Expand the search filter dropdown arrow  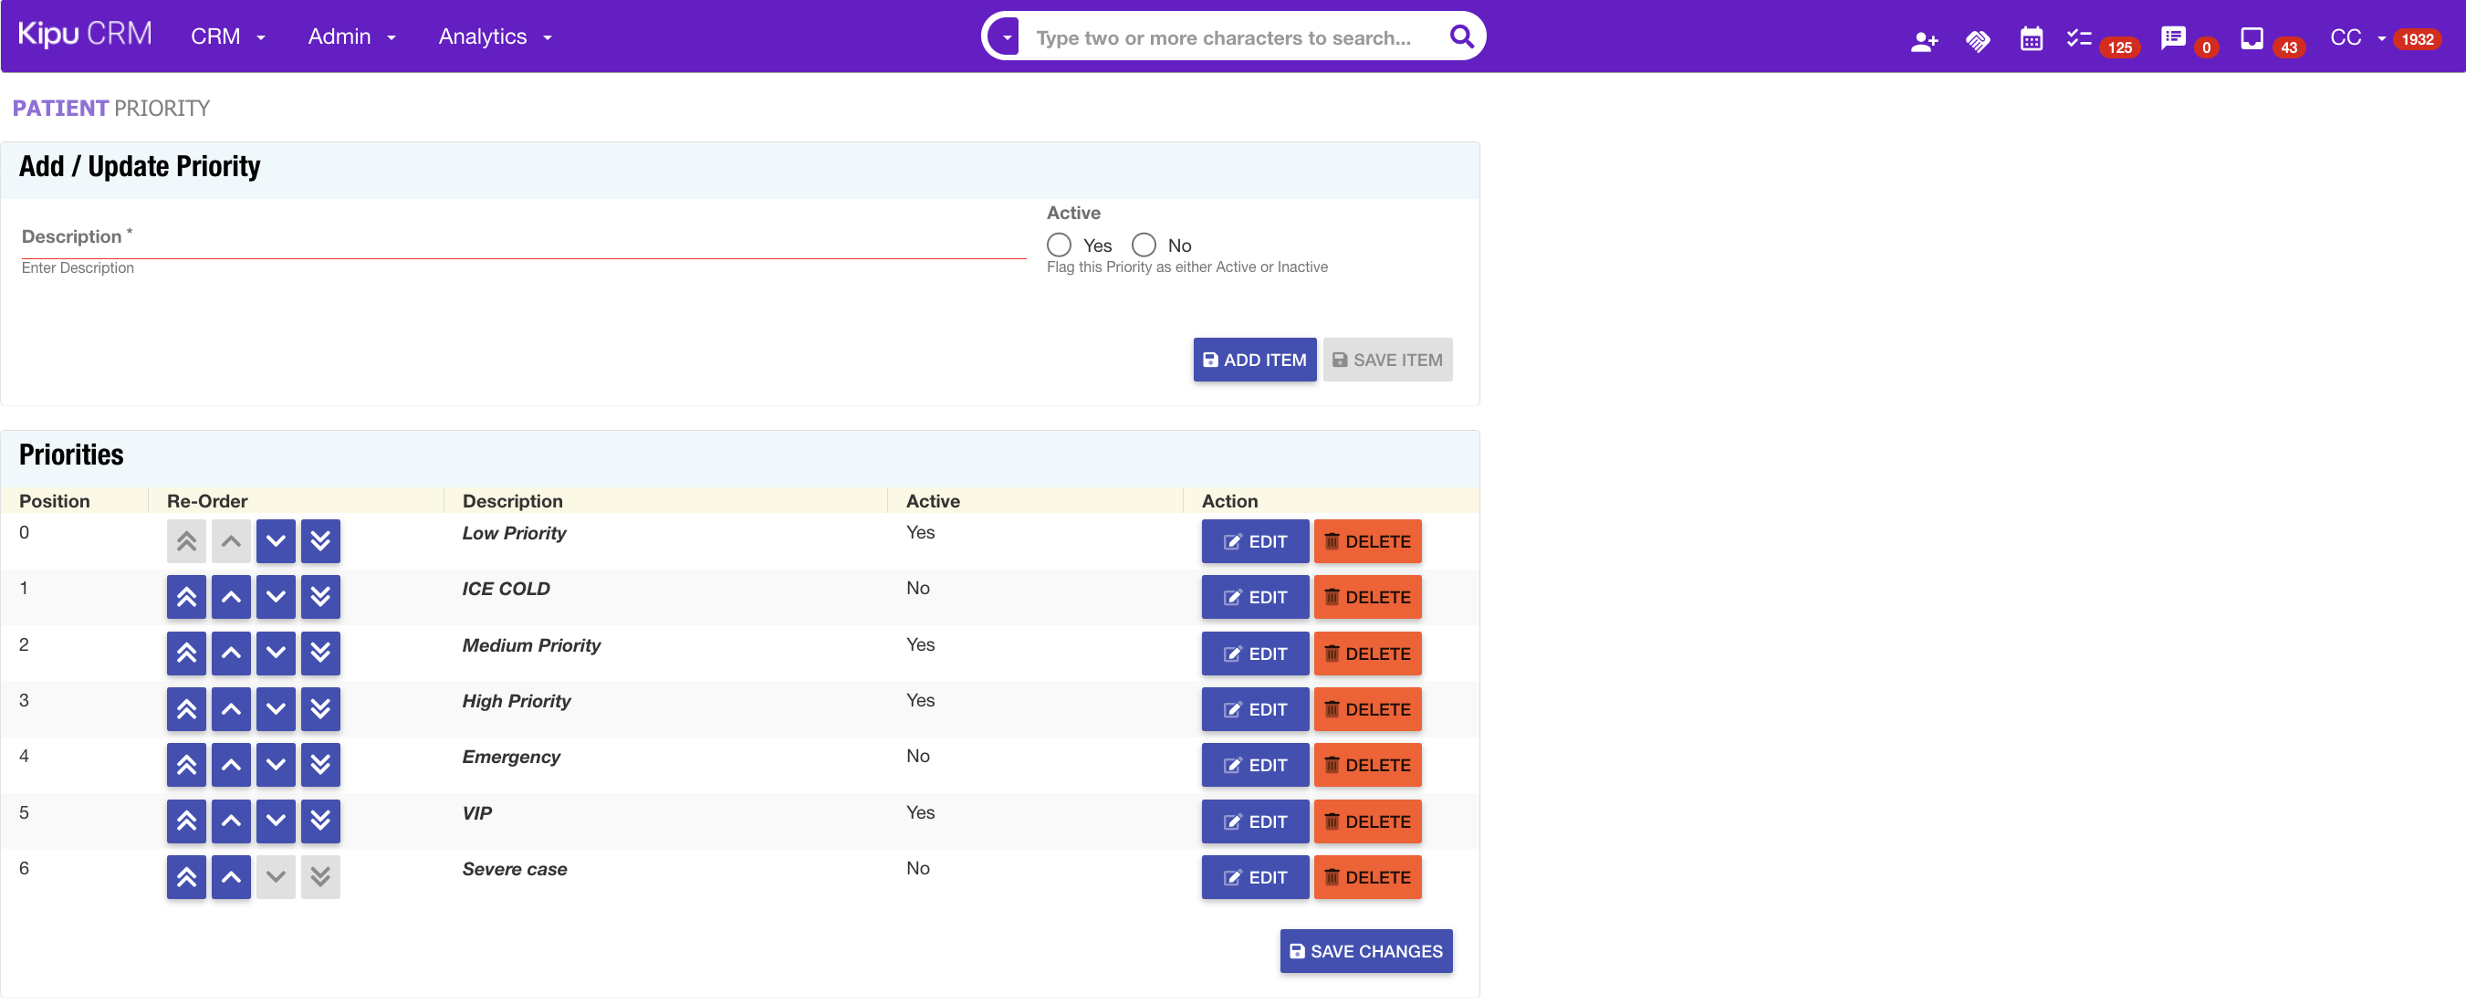click(1006, 38)
